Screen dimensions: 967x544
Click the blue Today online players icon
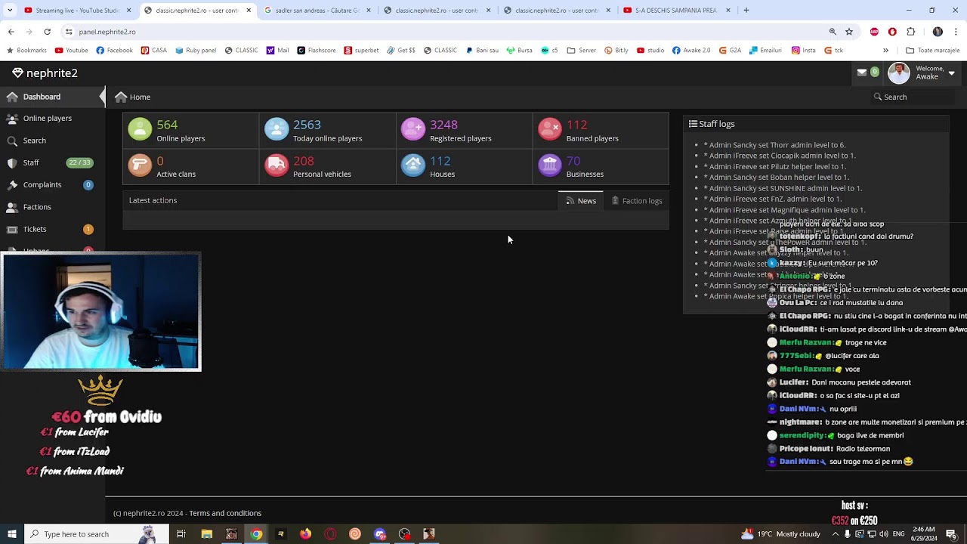pyautogui.click(x=277, y=129)
